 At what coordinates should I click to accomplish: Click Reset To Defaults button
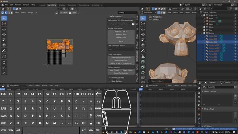[x=121, y=73]
